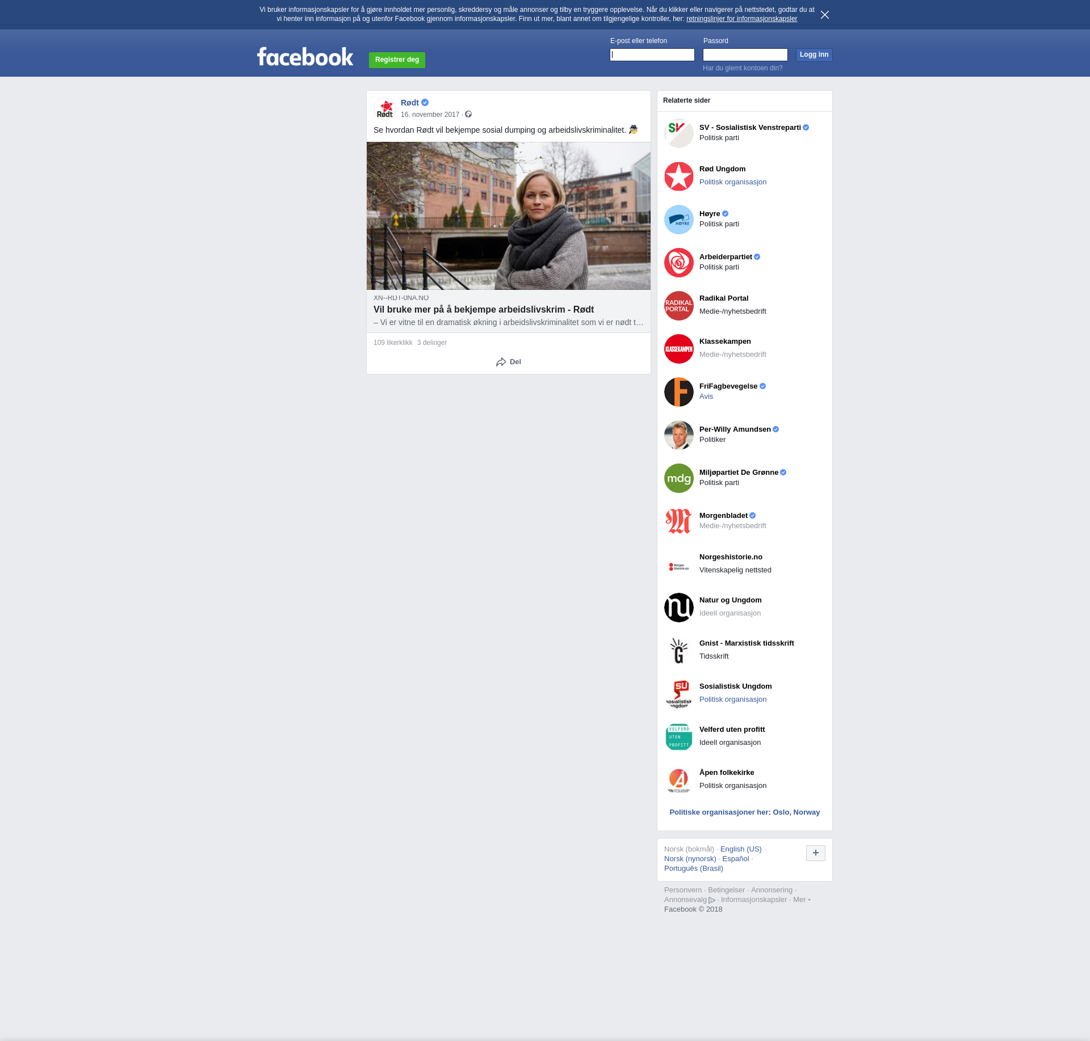Screen dimensions: 1090x1041
Task: Open the Norgeshistorie.no logo
Action: point(679,564)
